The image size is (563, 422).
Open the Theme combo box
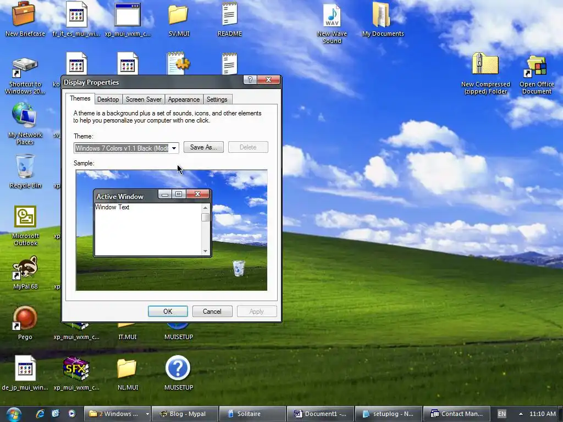tap(126, 148)
